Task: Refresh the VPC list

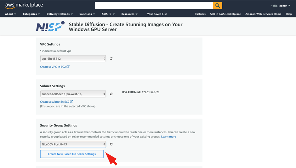Action: click(111, 59)
